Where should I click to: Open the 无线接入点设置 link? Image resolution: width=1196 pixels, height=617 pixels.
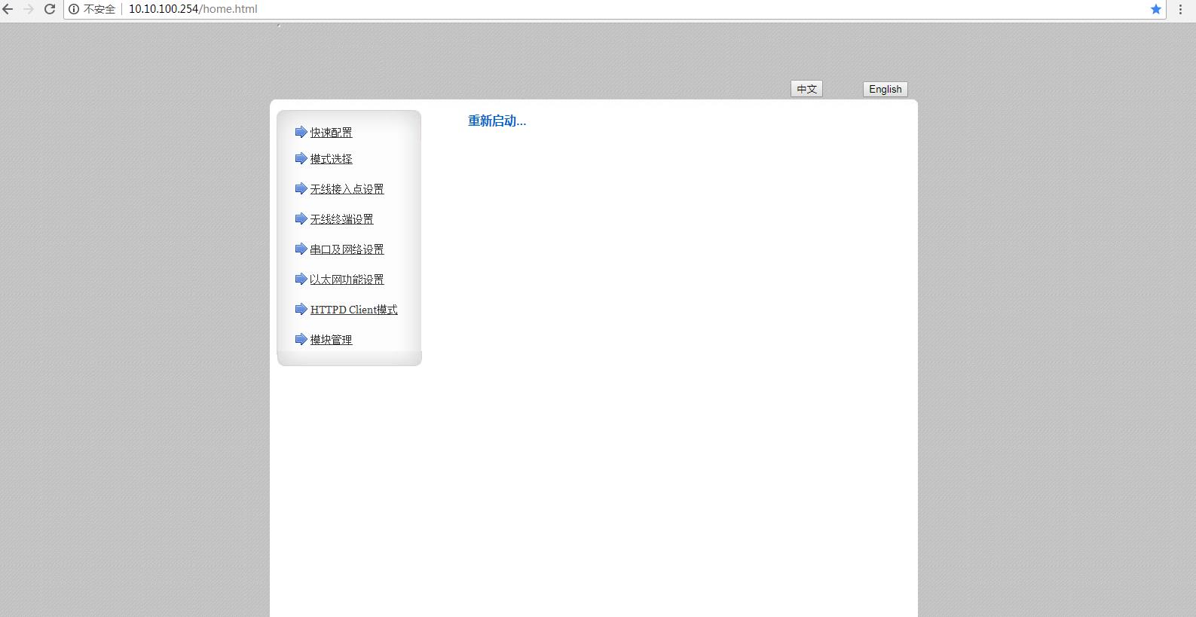pos(347,189)
